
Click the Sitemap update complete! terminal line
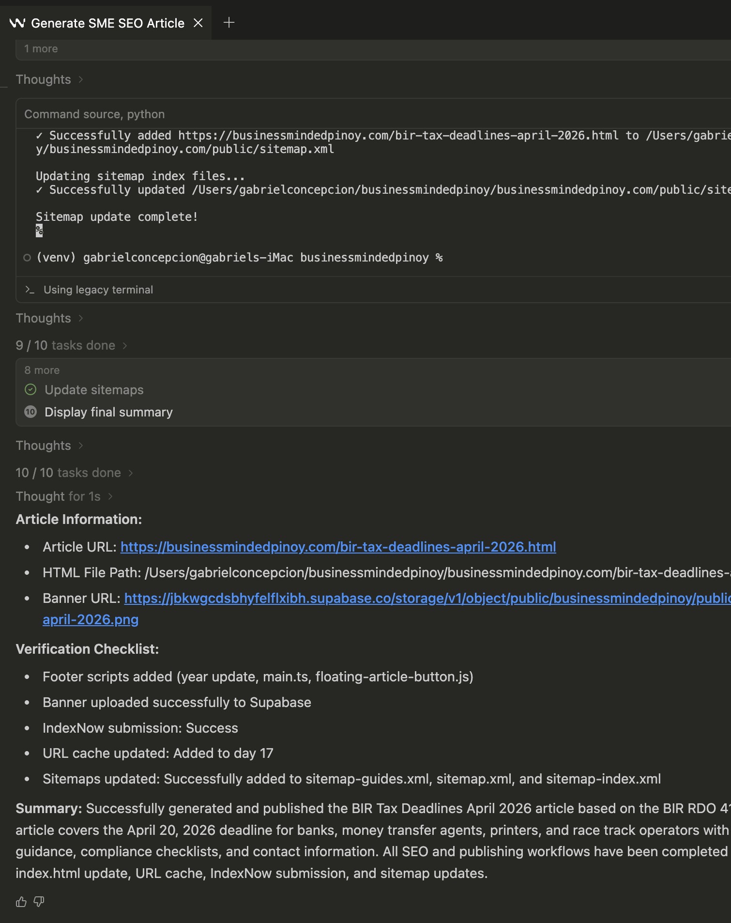(117, 217)
